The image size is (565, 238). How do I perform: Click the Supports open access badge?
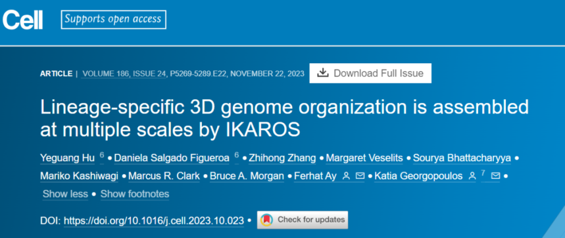(x=113, y=19)
